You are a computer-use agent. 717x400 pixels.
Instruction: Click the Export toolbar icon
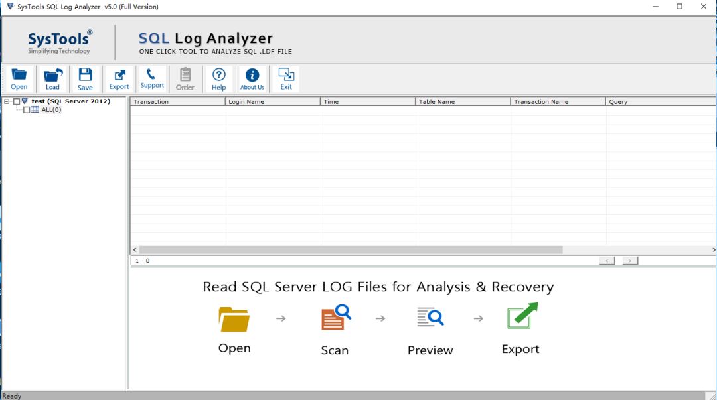pos(119,79)
